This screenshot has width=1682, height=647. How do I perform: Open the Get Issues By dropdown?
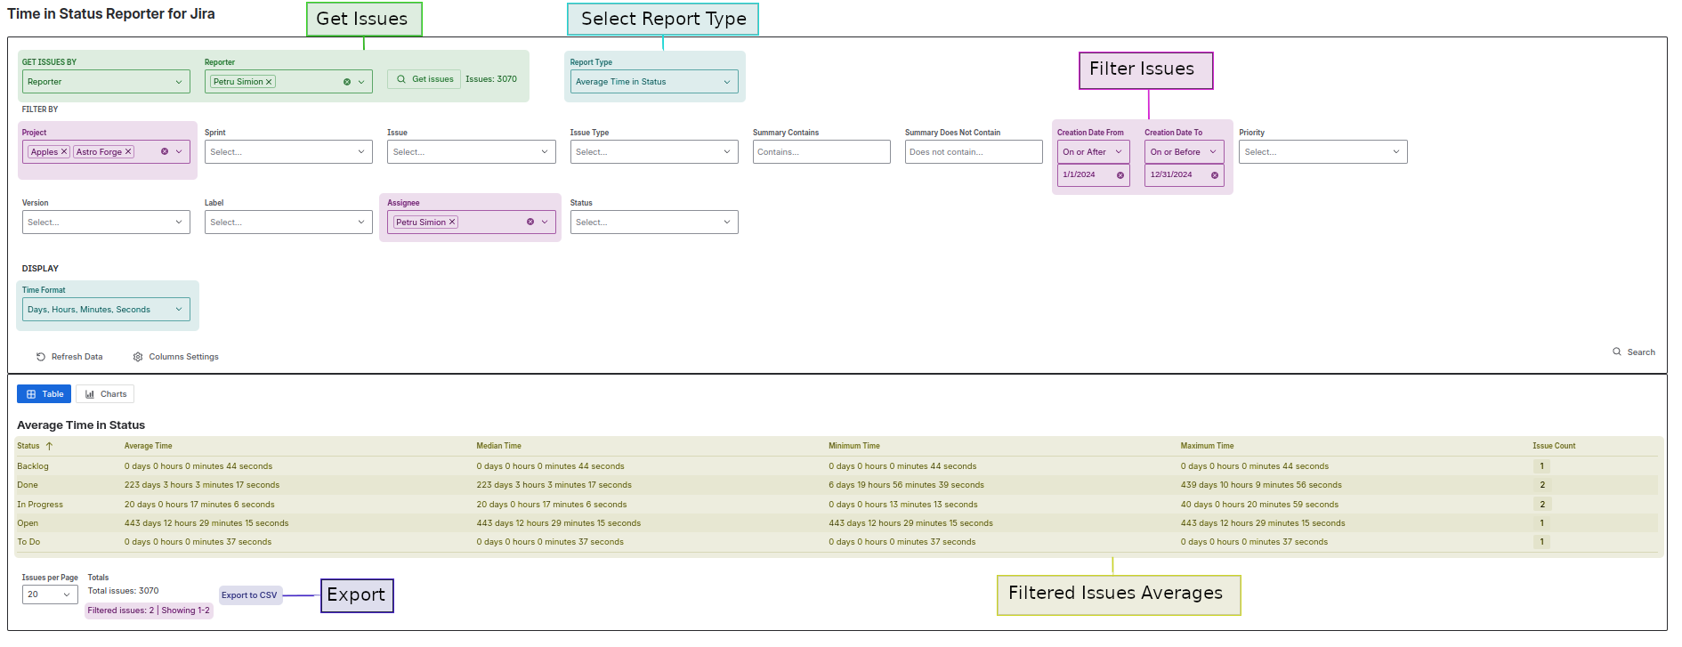pos(106,82)
